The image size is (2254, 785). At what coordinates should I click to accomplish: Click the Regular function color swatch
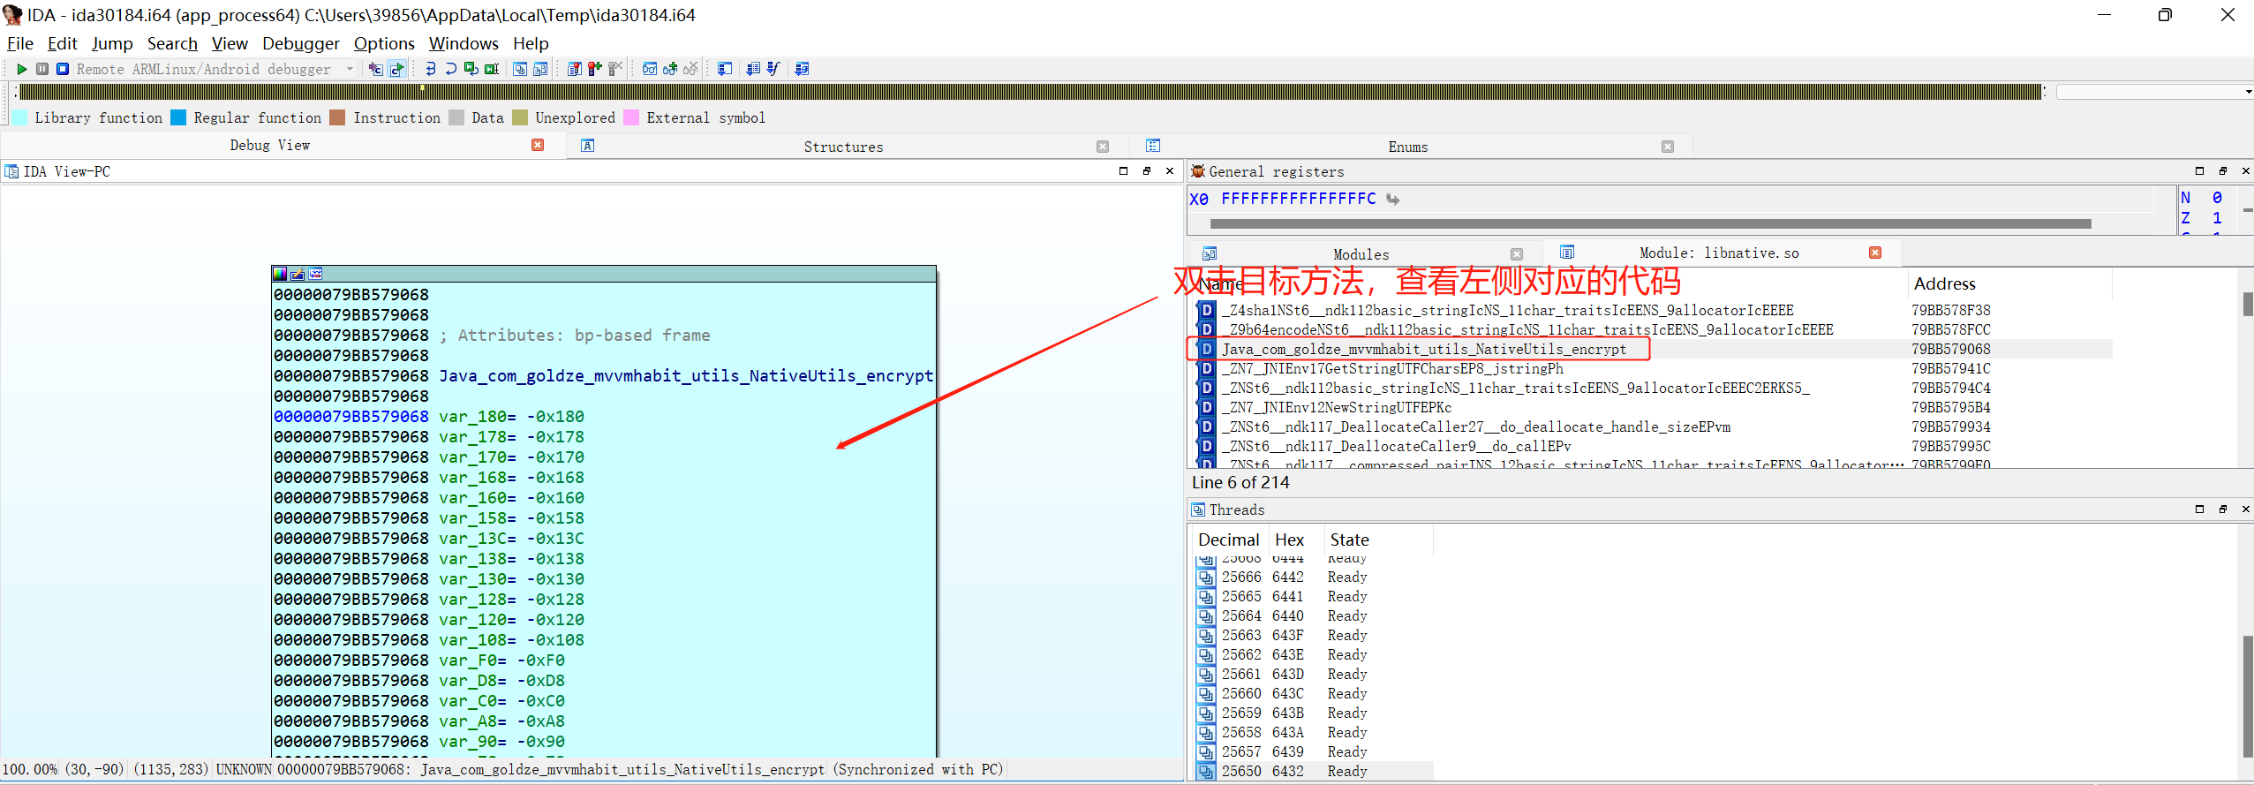[x=178, y=117]
